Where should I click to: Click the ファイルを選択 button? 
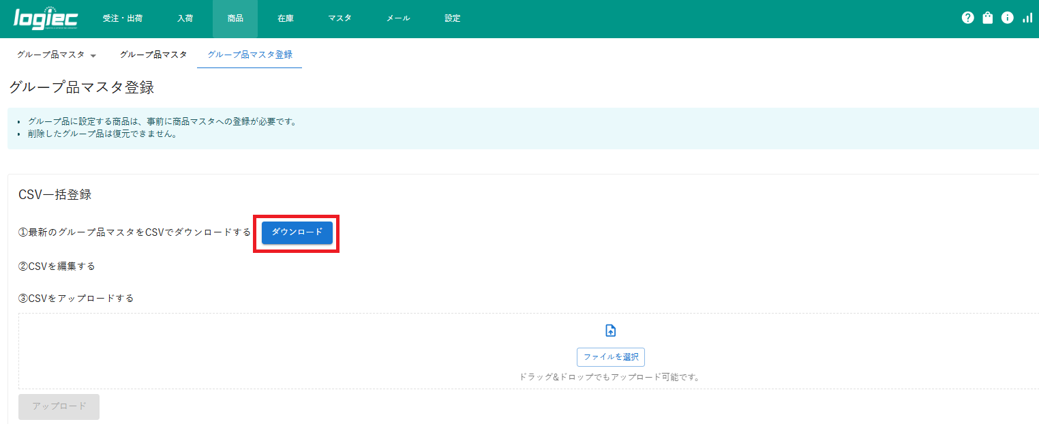tap(611, 357)
